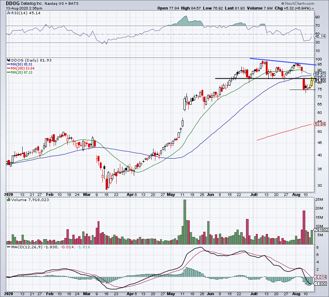The height and width of the screenshot is (297, 329).
Task: Click the 25M volume axis label
Action: click(x=319, y=200)
